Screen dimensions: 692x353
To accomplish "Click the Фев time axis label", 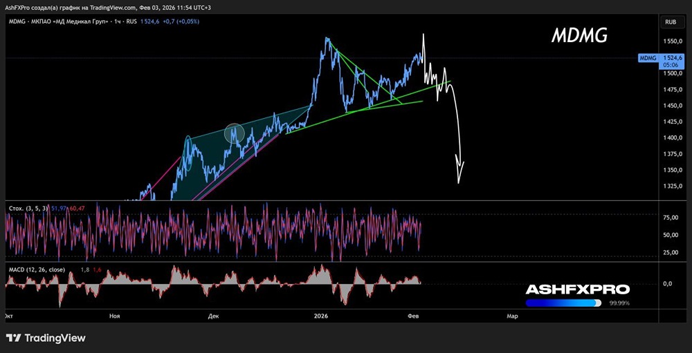I will (x=413, y=316).
